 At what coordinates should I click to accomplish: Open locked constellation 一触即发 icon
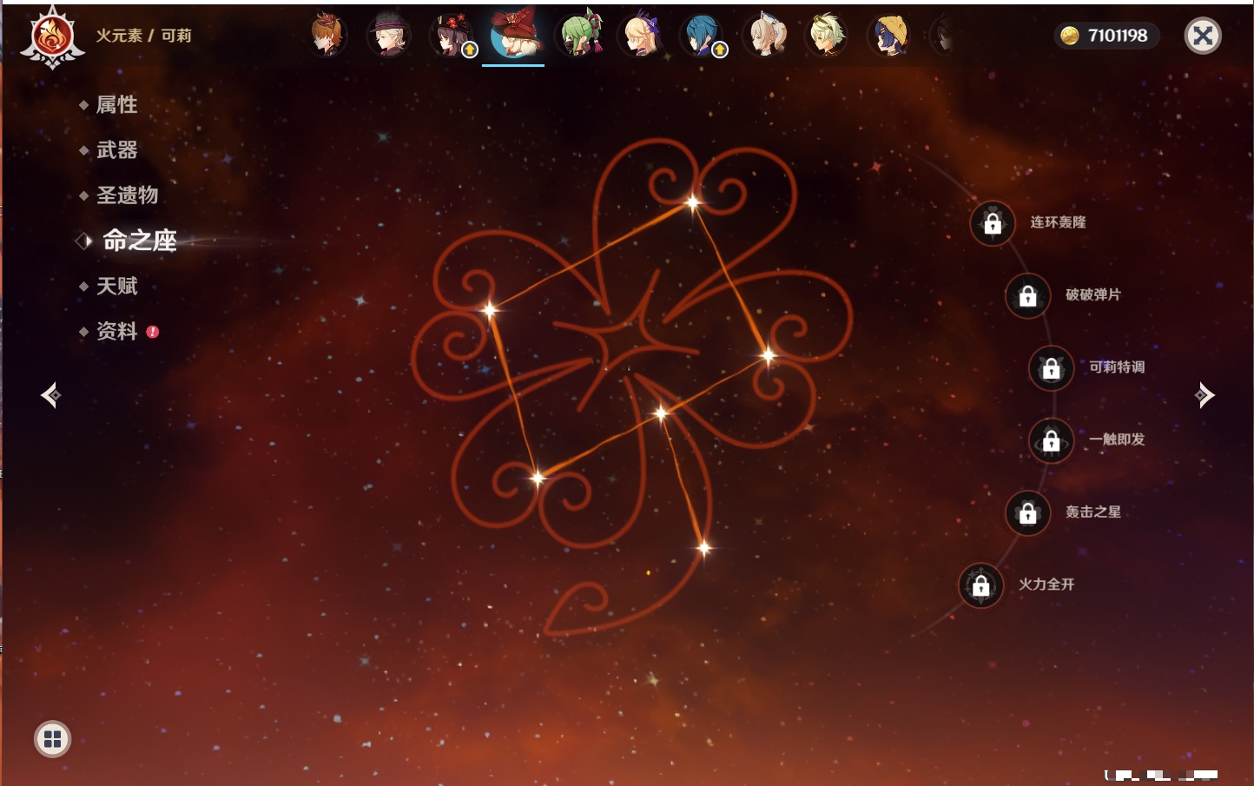(1052, 440)
